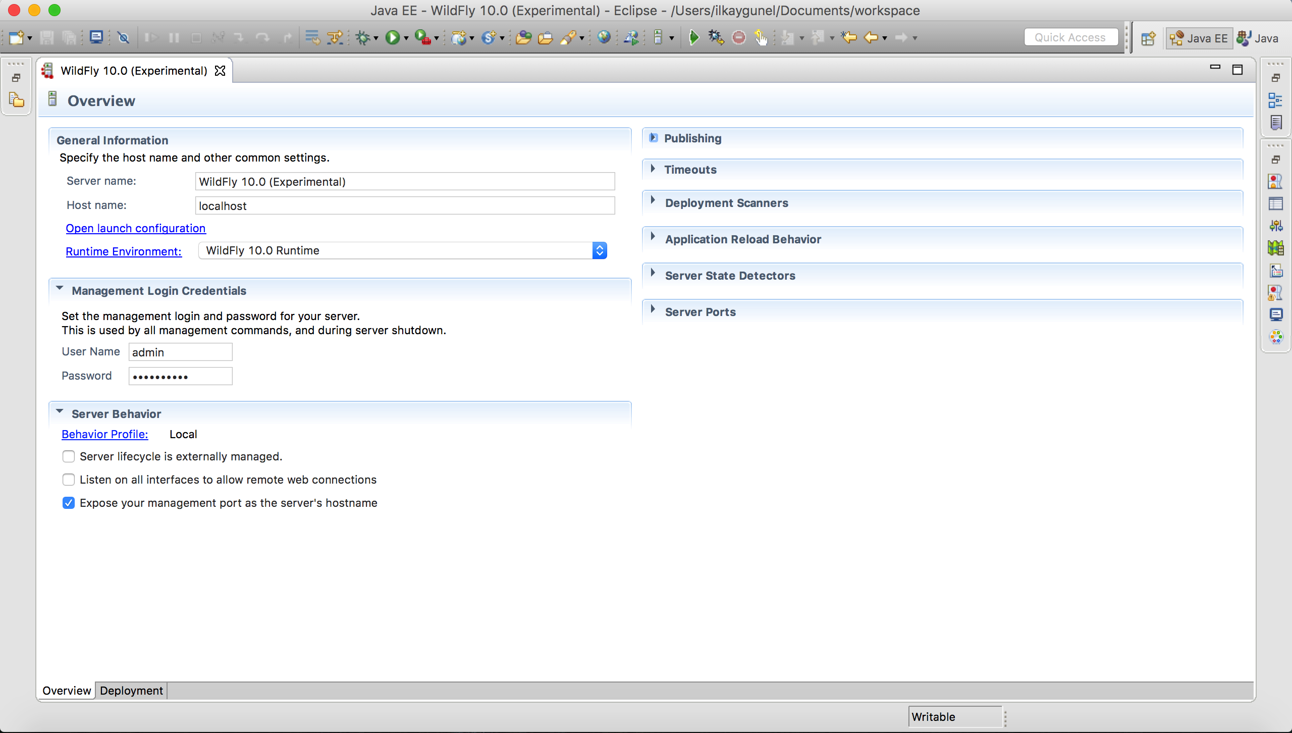Expand the Server State Detectors section
Image resolution: width=1292 pixels, height=733 pixels.
[653, 273]
